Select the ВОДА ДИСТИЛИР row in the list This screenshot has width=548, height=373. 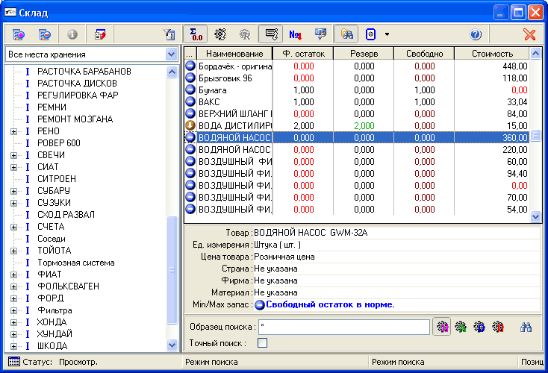[x=234, y=125]
